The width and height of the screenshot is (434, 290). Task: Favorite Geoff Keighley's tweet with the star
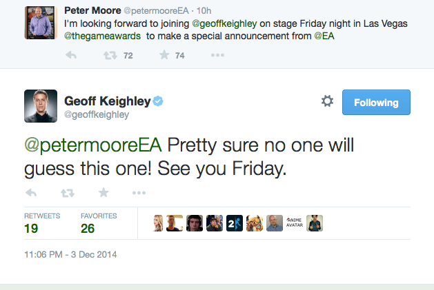click(x=103, y=192)
